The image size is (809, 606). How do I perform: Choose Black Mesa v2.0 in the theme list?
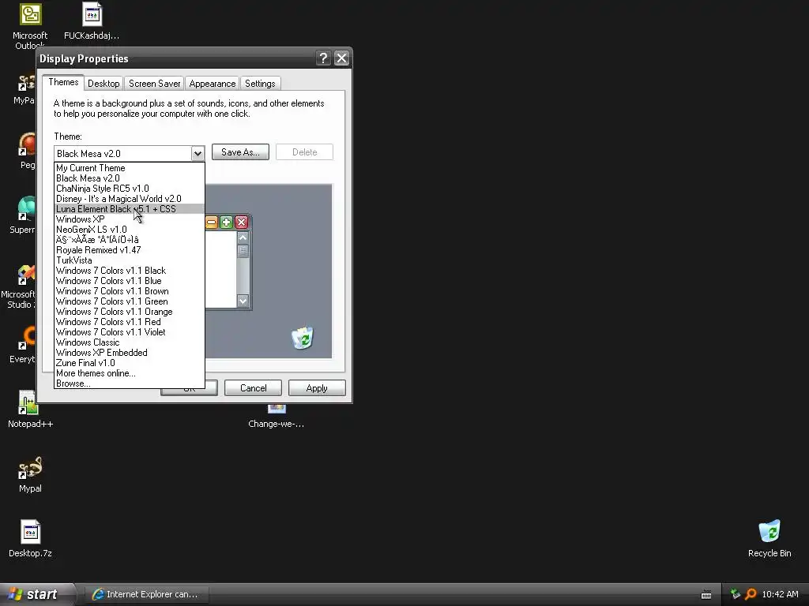(x=130, y=178)
